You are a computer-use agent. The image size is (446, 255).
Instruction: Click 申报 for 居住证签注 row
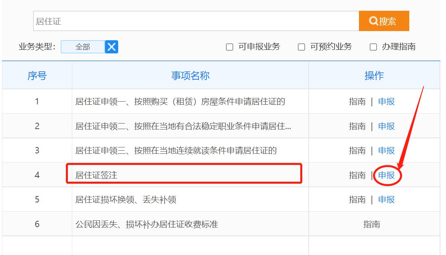(x=387, y=175)
